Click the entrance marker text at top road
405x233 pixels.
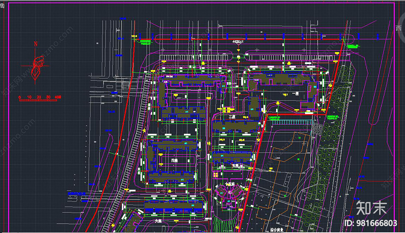click(x=238, y=41)
